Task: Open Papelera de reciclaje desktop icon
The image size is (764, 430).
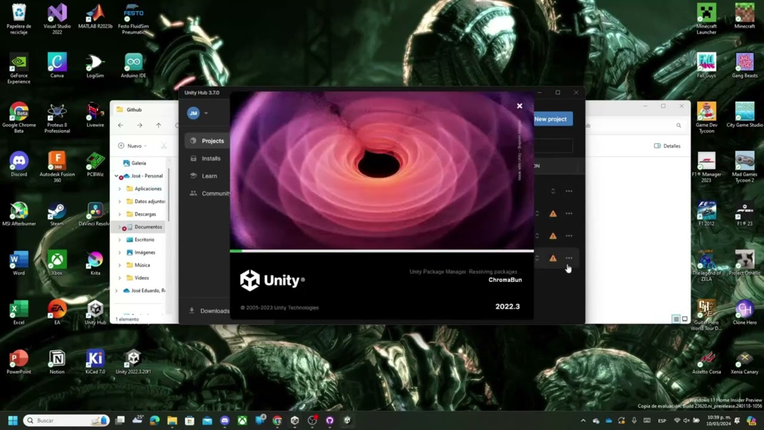Action: pyautogui.click(x=19, y=19)
